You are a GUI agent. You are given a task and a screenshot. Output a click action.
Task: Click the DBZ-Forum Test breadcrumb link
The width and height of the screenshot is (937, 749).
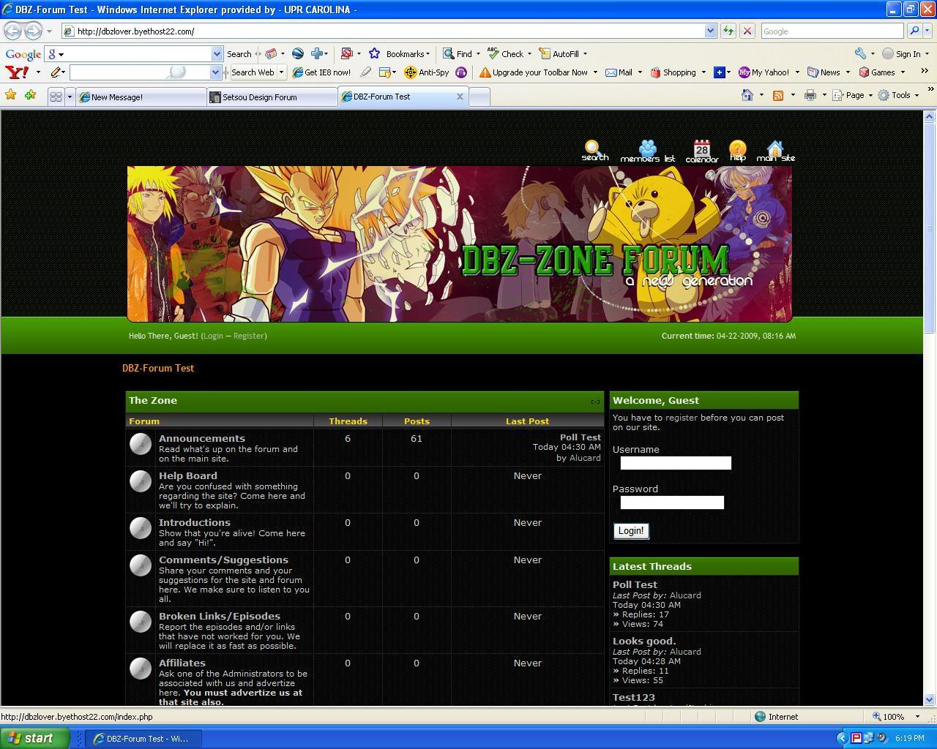(158, 368)
